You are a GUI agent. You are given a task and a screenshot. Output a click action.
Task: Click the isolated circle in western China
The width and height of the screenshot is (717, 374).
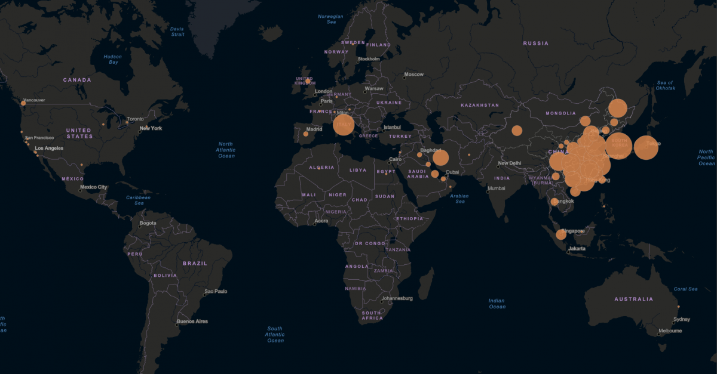(x=517, y=131)
